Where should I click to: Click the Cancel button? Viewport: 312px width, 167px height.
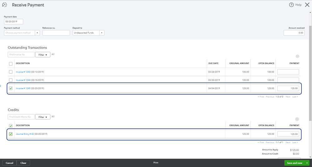[x=9, y=163]
